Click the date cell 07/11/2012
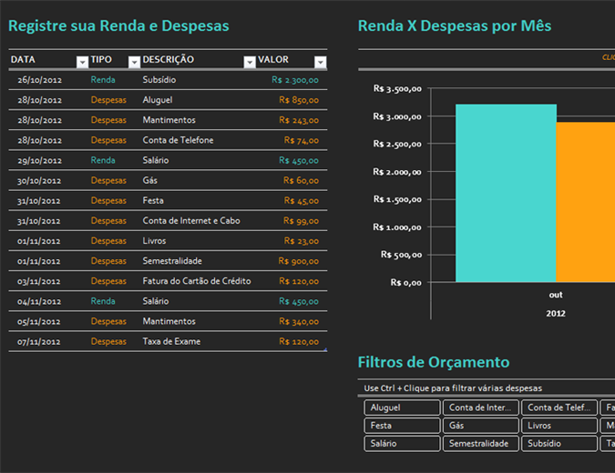 tap(39, 342)
